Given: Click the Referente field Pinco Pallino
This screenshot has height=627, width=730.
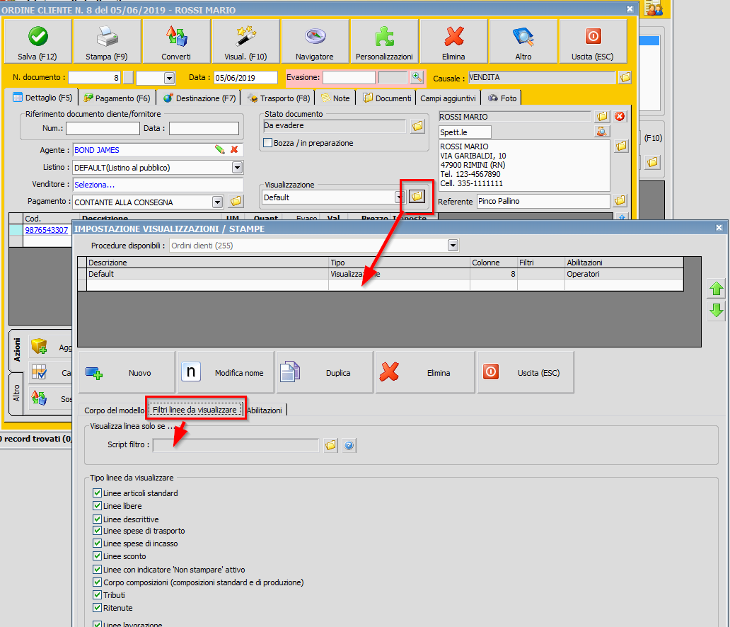Looking at the screenshot, I should pyautogui.click(x=543, y=201).
